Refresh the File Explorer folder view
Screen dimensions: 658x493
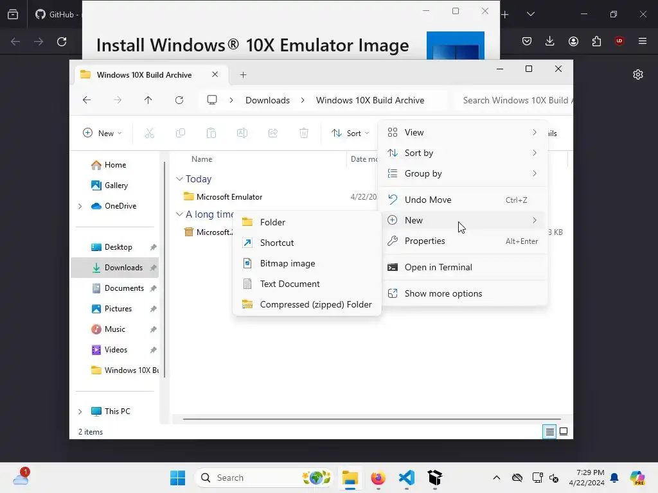pyautogui.click(x=179, y=100)
